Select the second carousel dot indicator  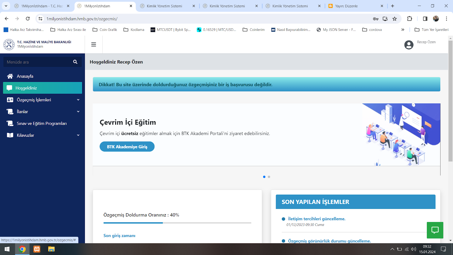click(269, 177)
